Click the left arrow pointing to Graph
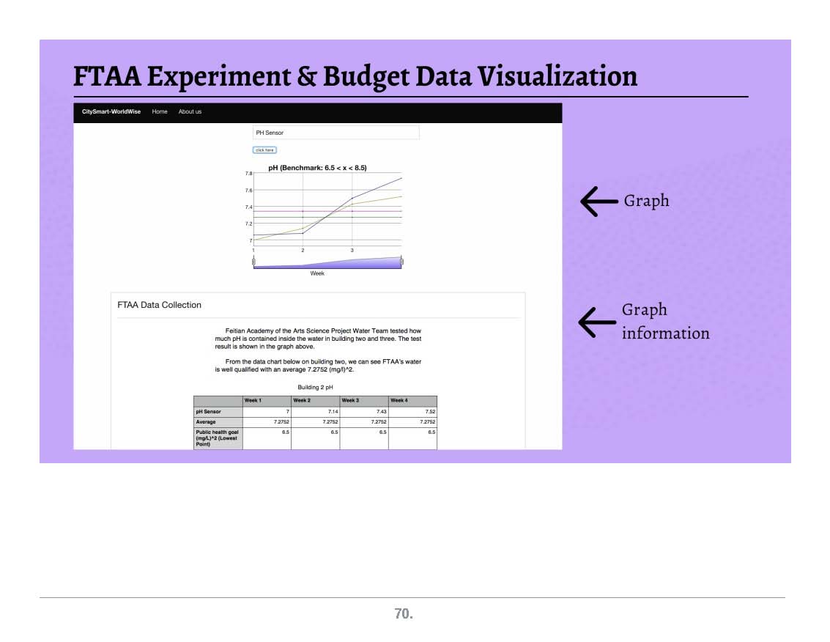The height and width of the screenshot is (642, 830). point(599,202)
